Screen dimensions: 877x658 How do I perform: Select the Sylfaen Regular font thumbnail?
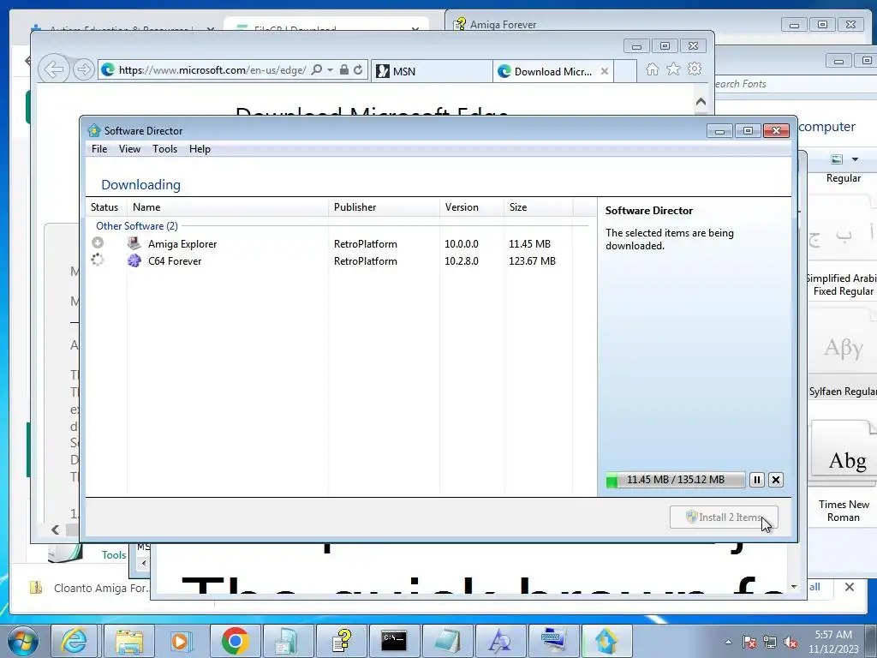coord(844,352)
